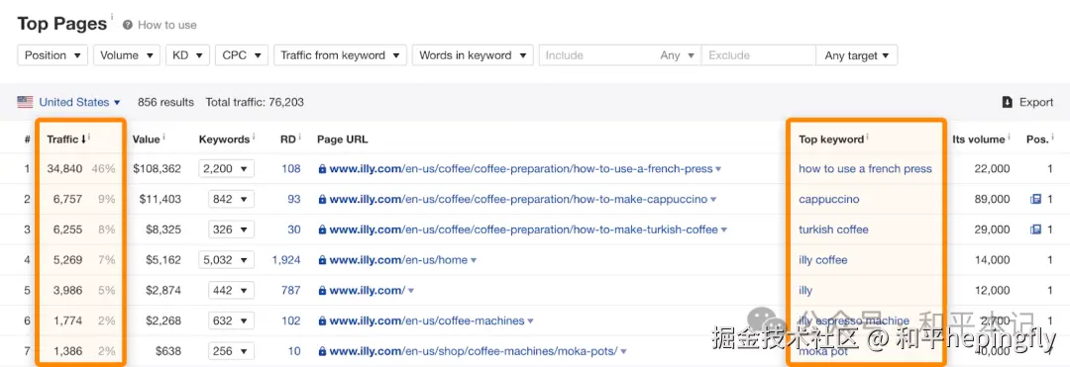This screenshot has height=367, width=1070.
Task: Expand arrow after french-press URL
Action: pos(718,169)
